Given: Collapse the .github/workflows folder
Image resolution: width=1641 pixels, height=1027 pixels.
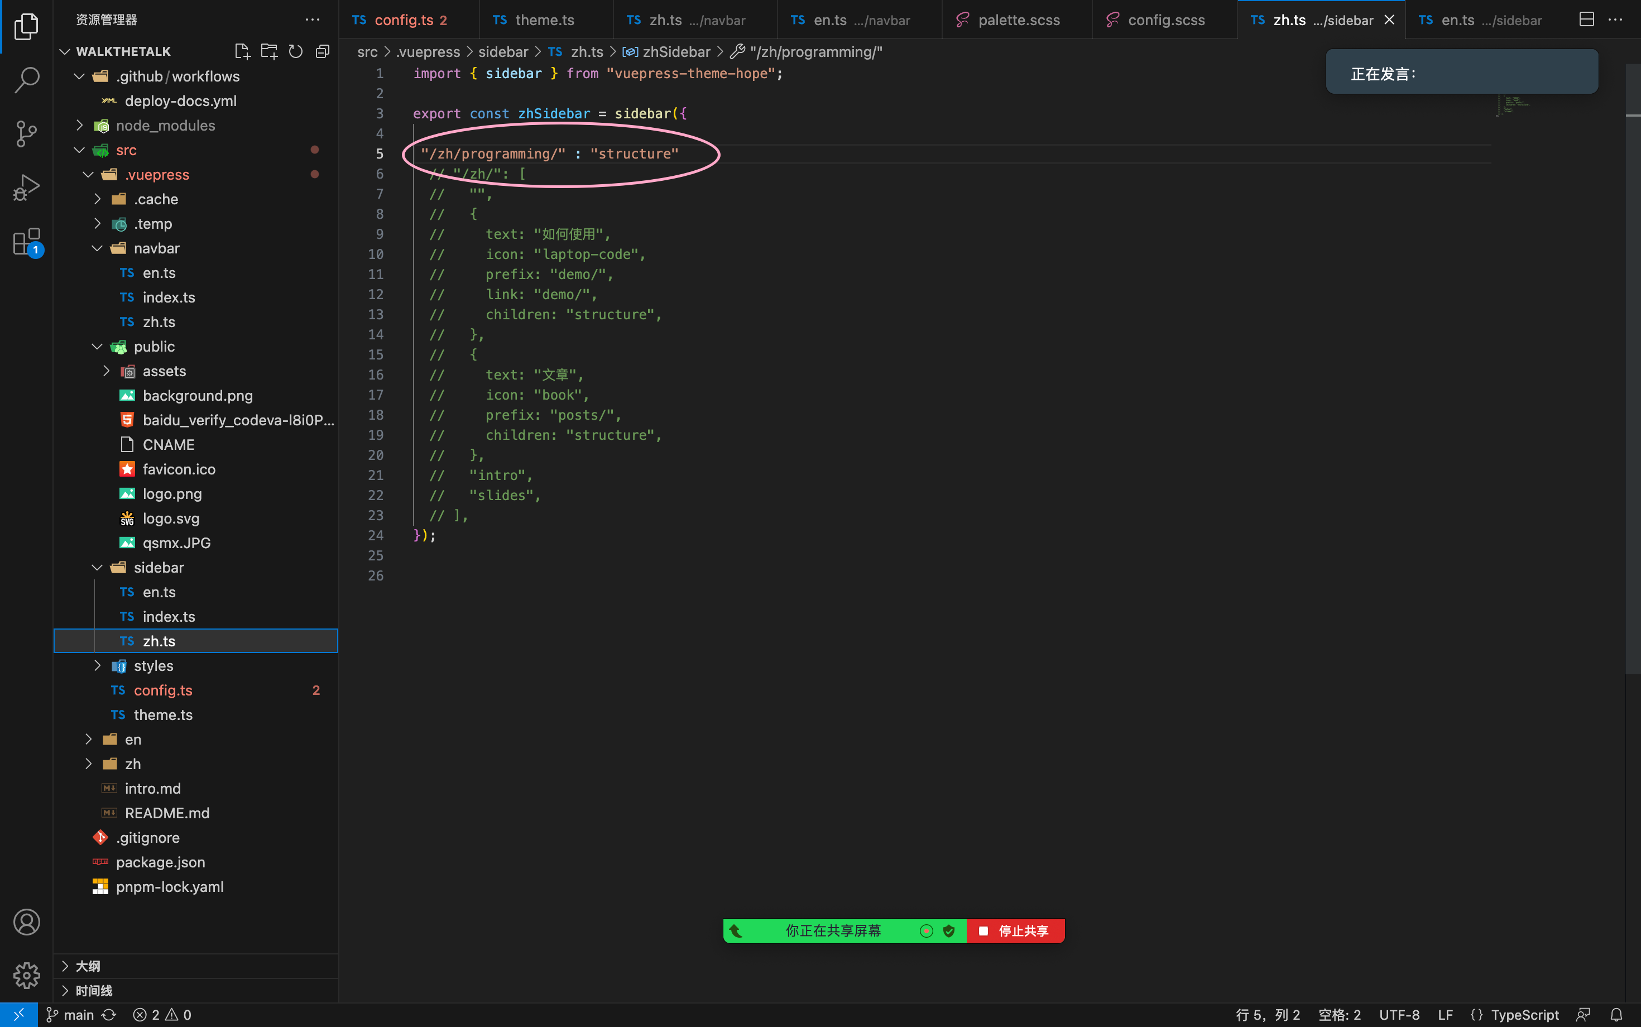Looking at the screenshot, I should (x=79, y=76).
